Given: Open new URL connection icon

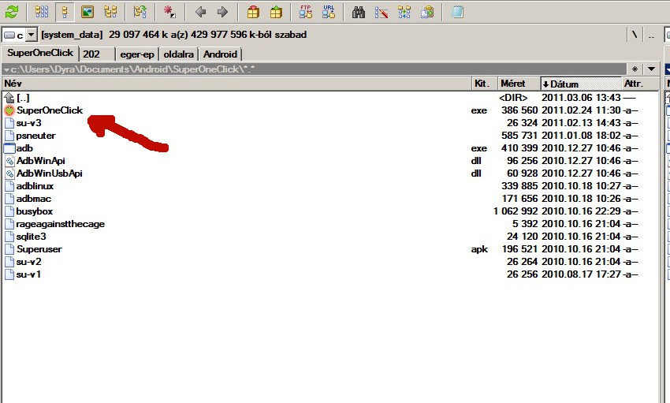Looking at the screenshot, I should tap(329, 12).
